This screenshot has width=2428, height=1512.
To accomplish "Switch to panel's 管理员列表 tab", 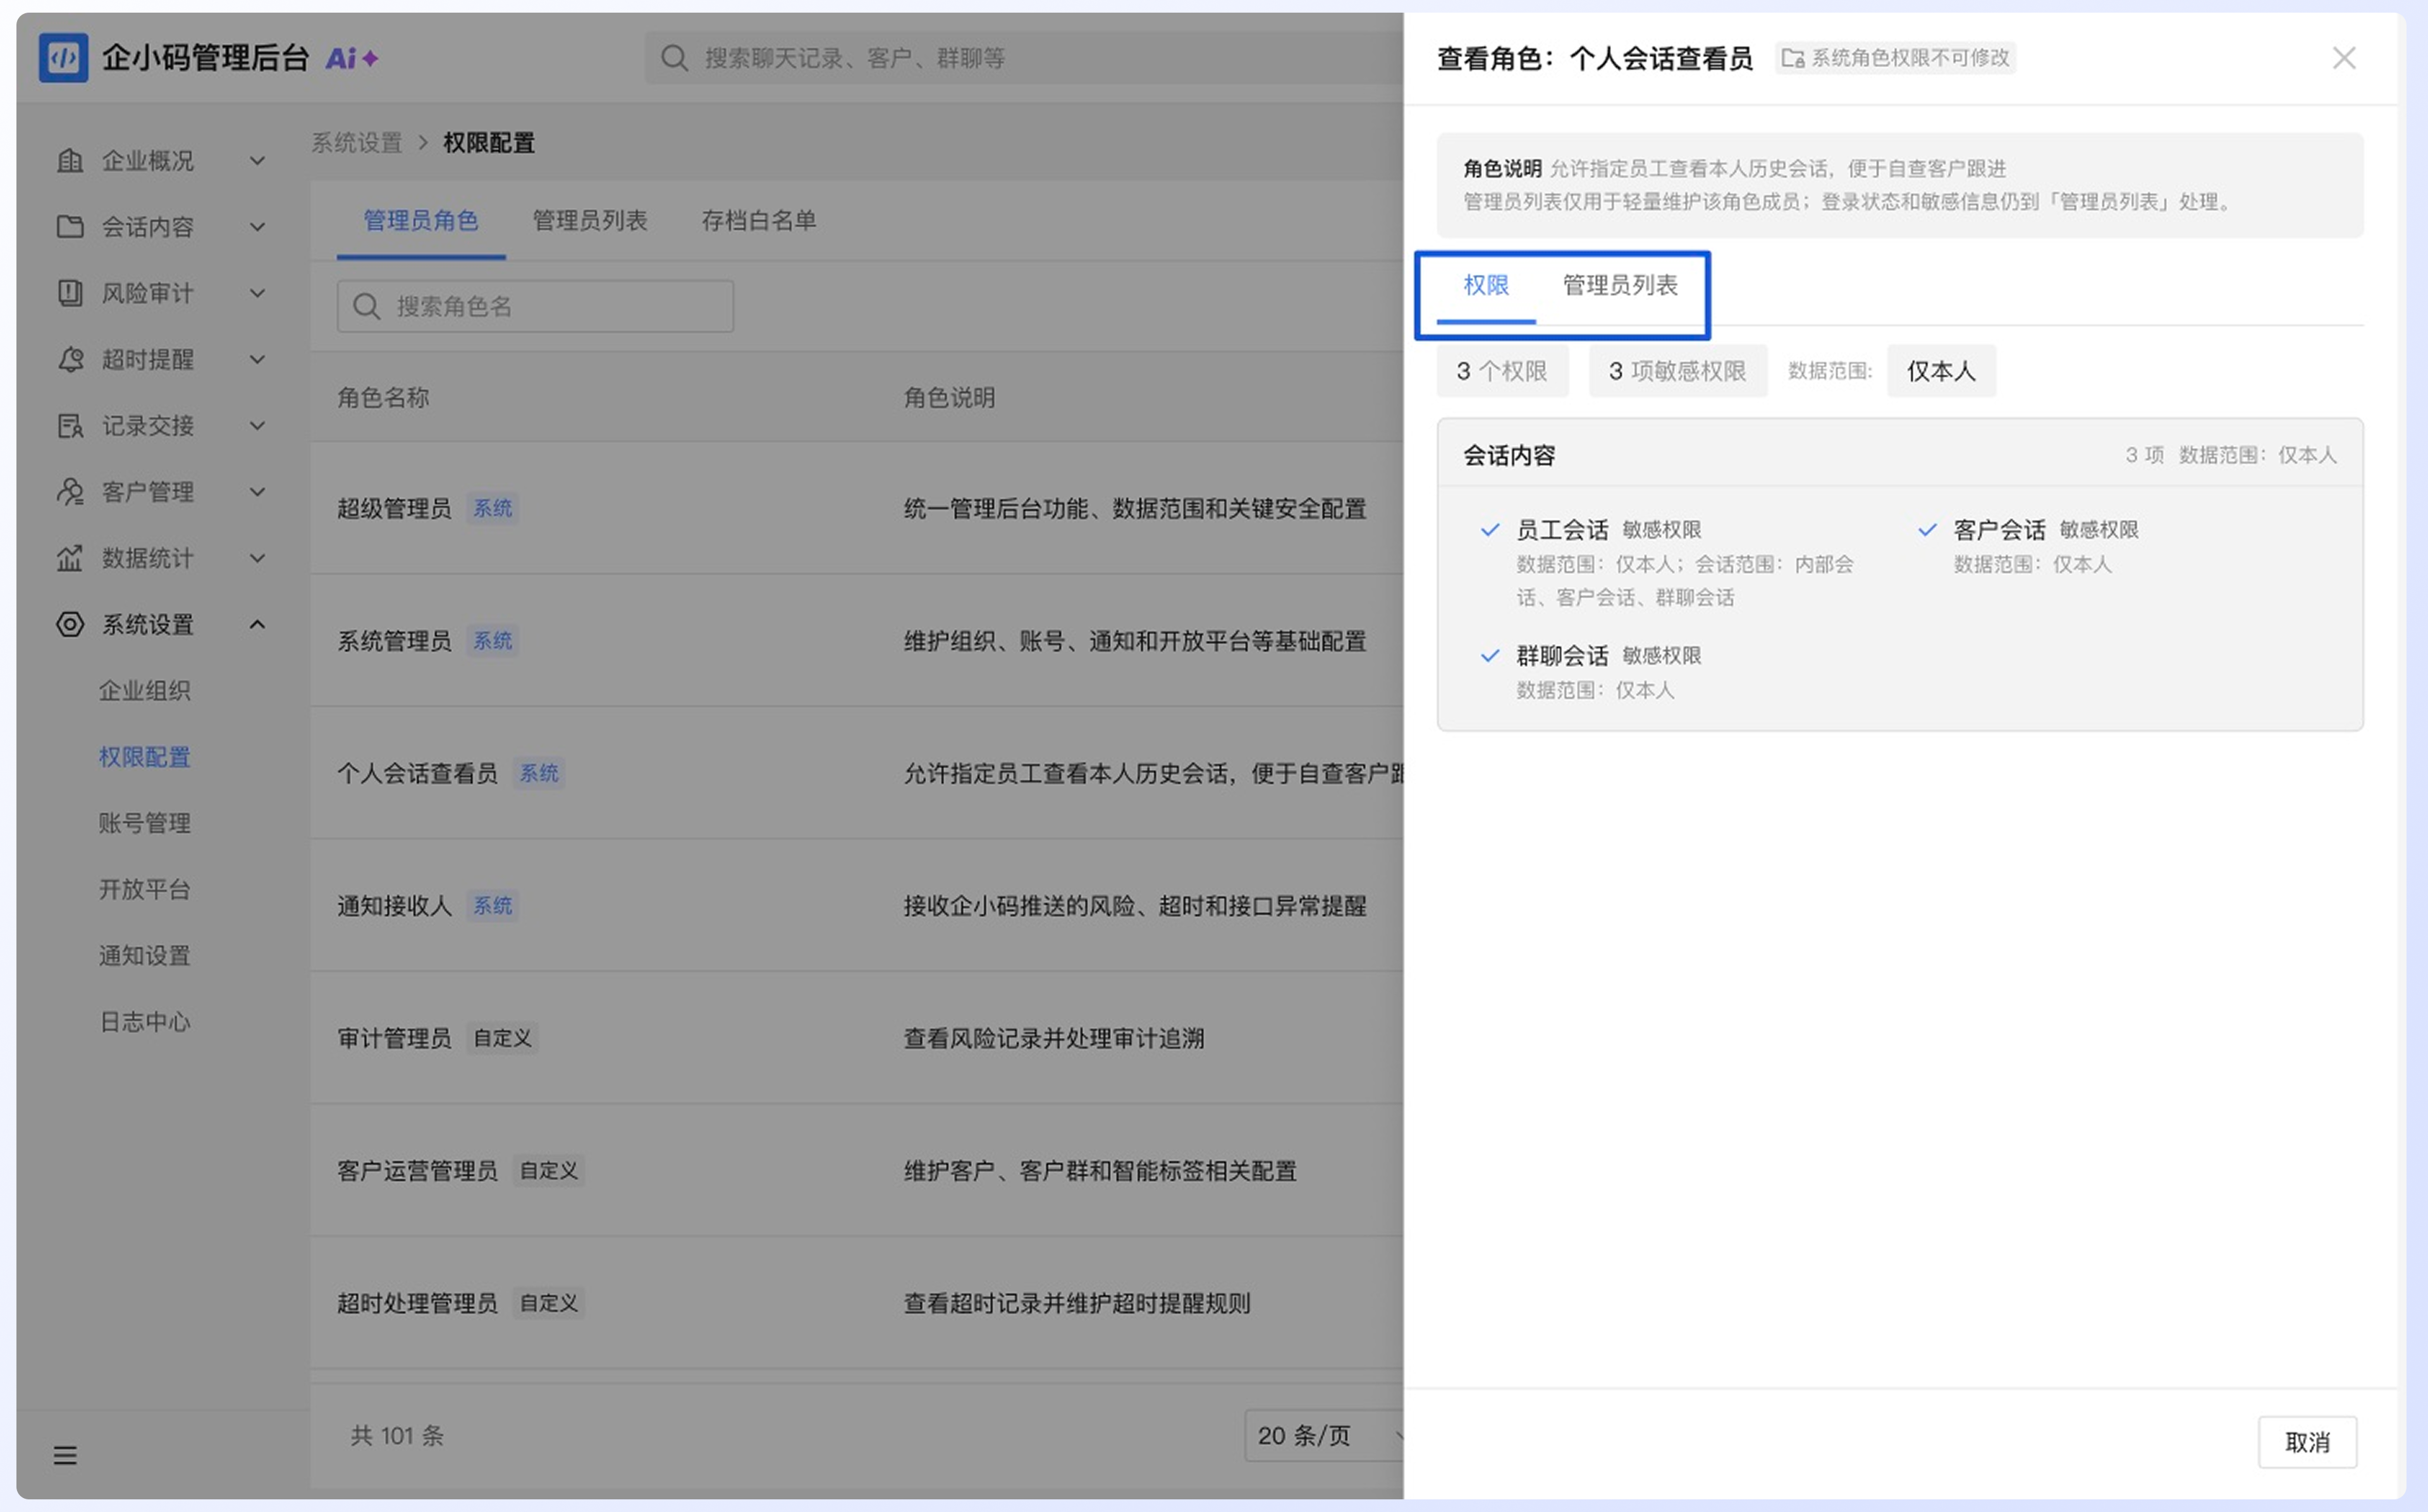I will click(1619, 285).
